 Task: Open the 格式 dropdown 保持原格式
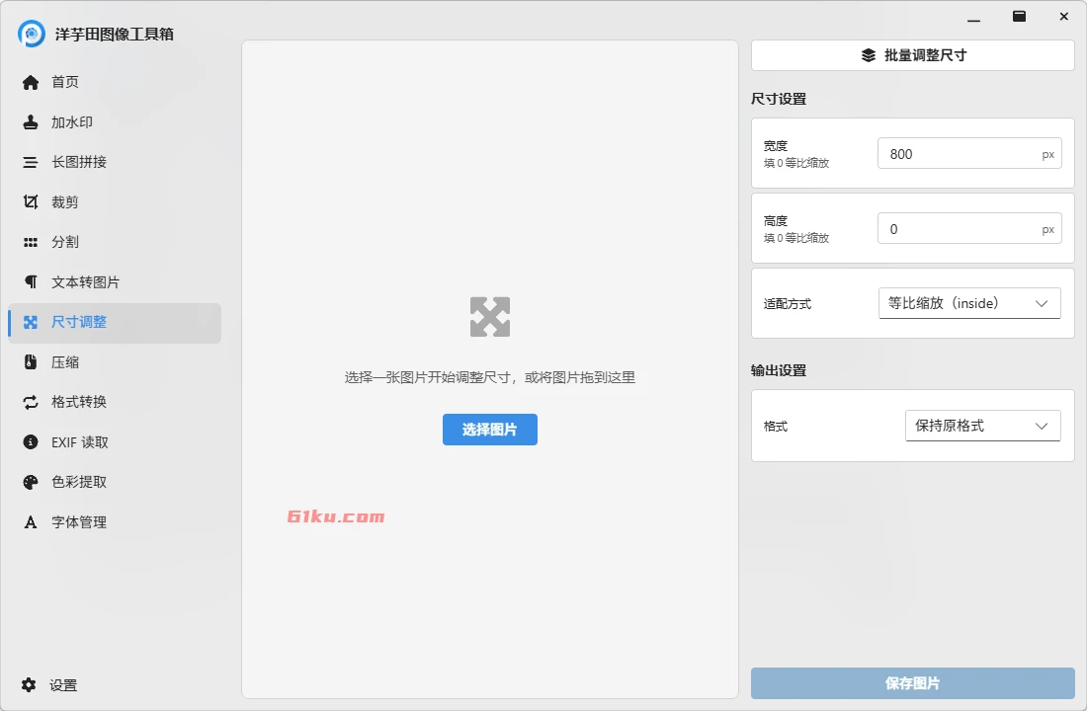pos(983,426)
